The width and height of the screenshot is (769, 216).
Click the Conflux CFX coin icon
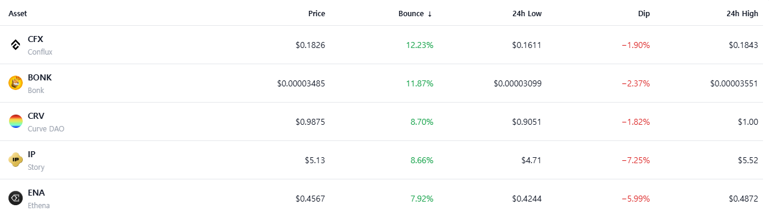click(16, 45)
